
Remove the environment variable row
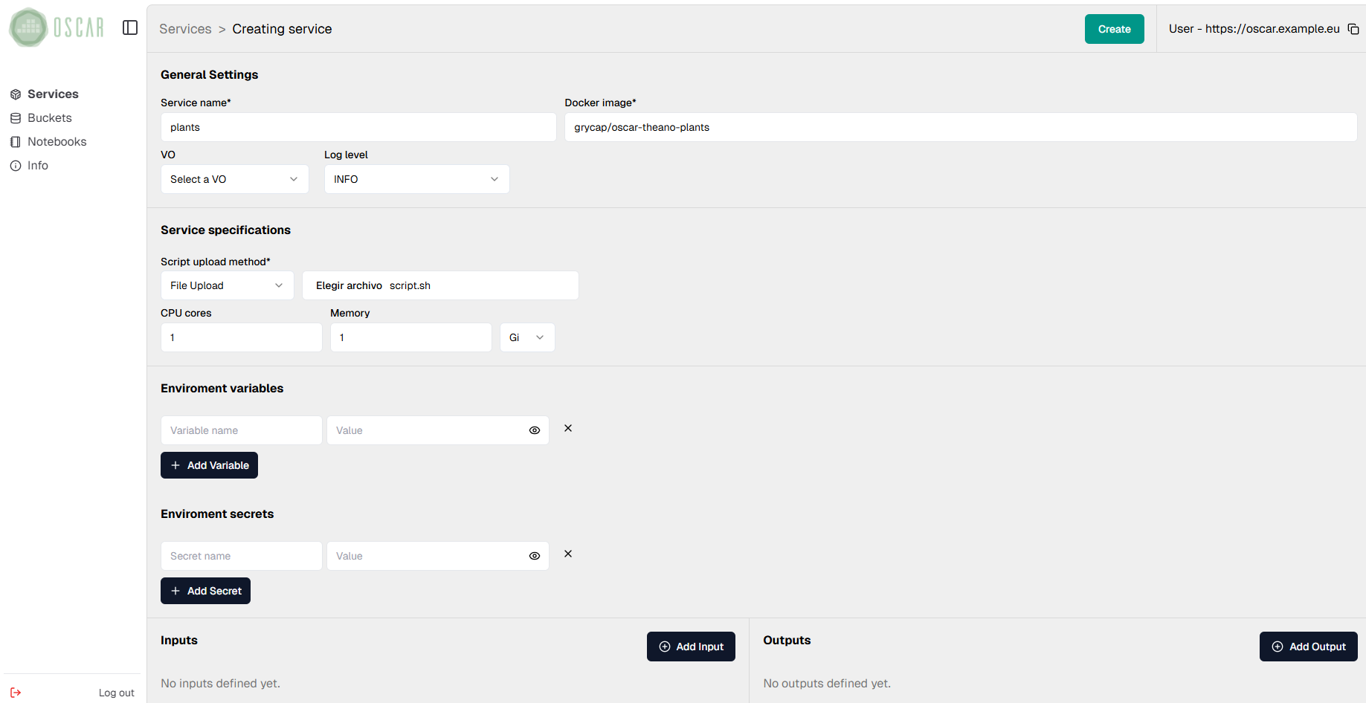coord(568,428)
